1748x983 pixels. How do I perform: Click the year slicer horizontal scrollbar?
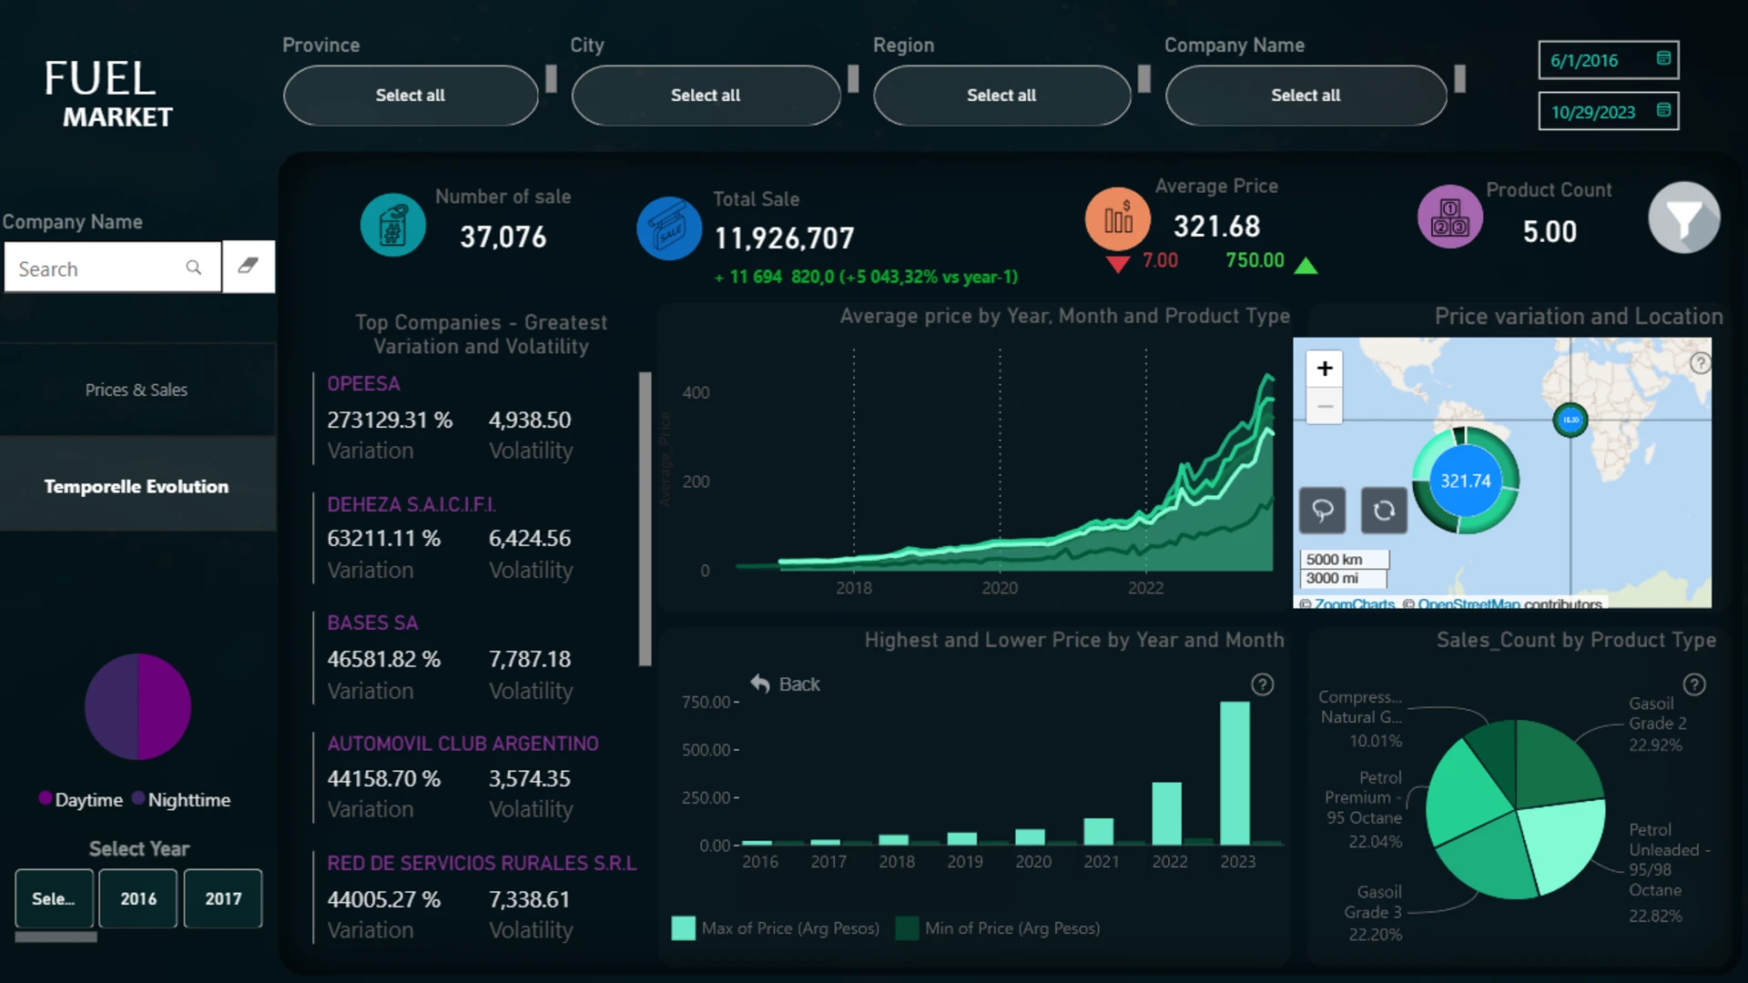tap(56, 937)
